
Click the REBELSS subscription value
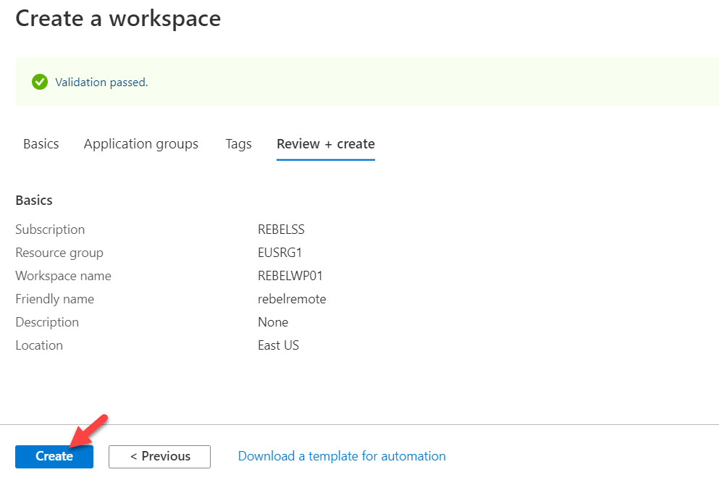(281, 230)
